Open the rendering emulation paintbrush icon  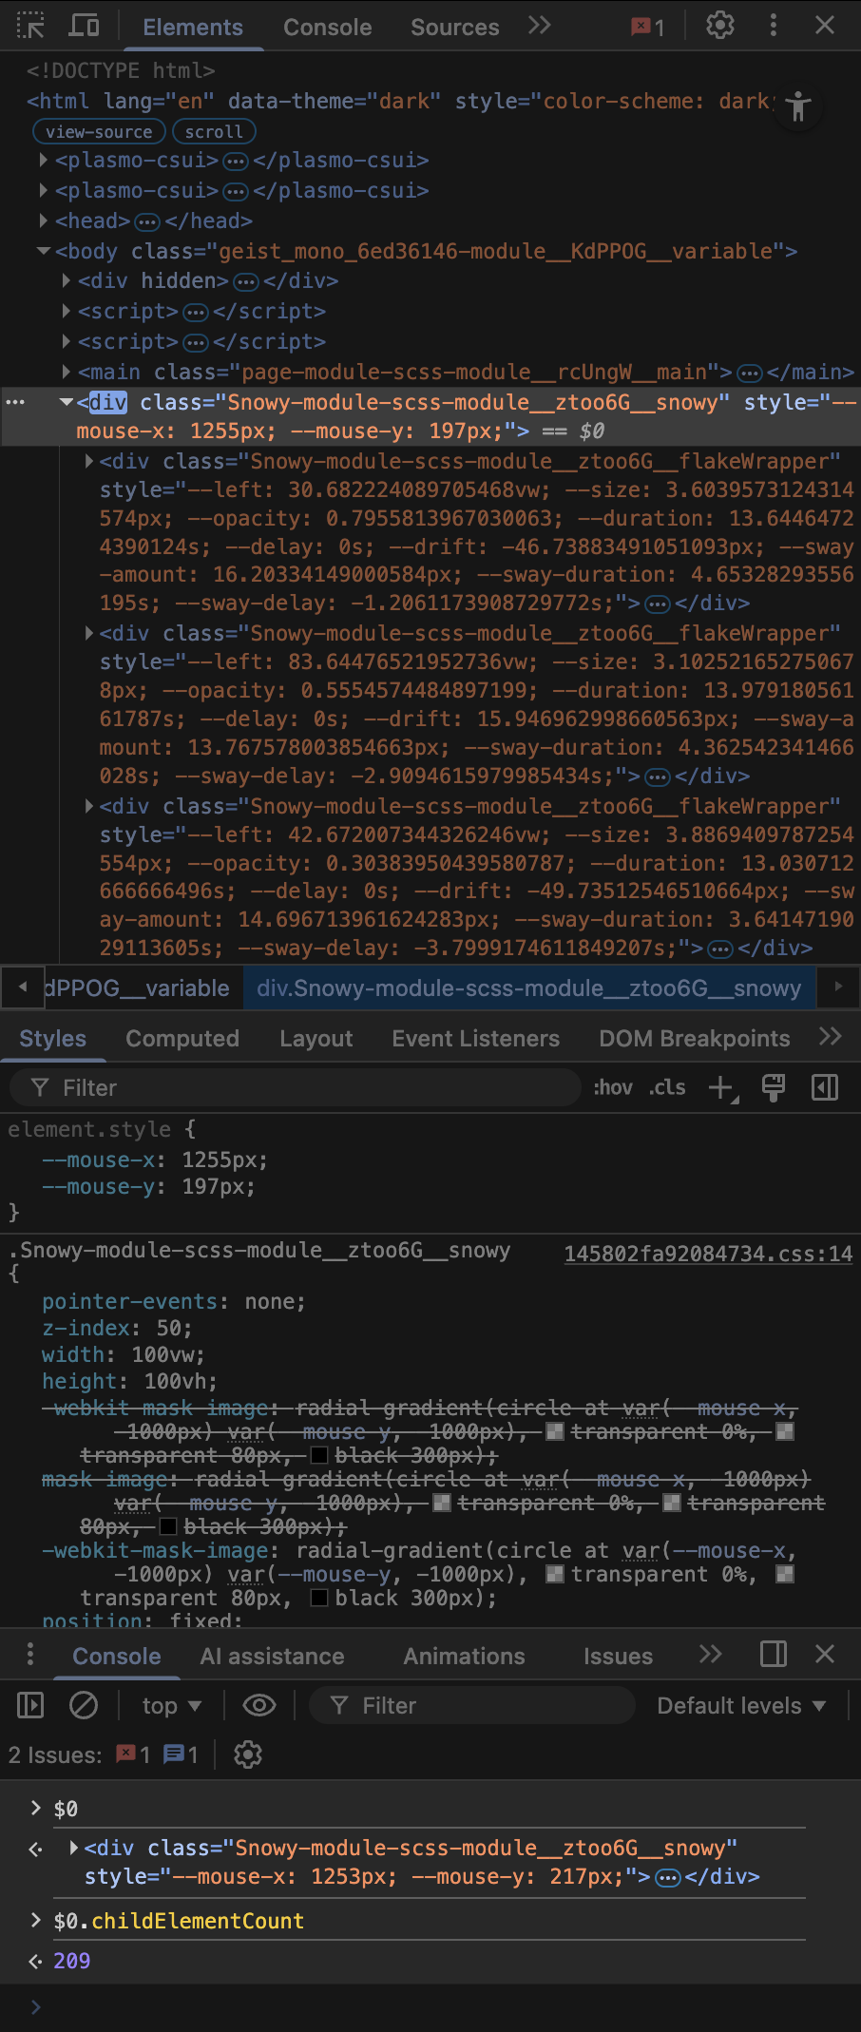774,1088
